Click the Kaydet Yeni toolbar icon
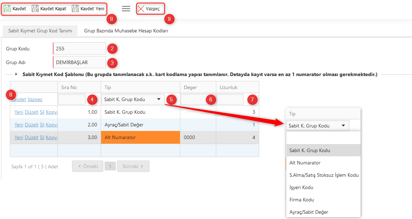 click(75, 9)
